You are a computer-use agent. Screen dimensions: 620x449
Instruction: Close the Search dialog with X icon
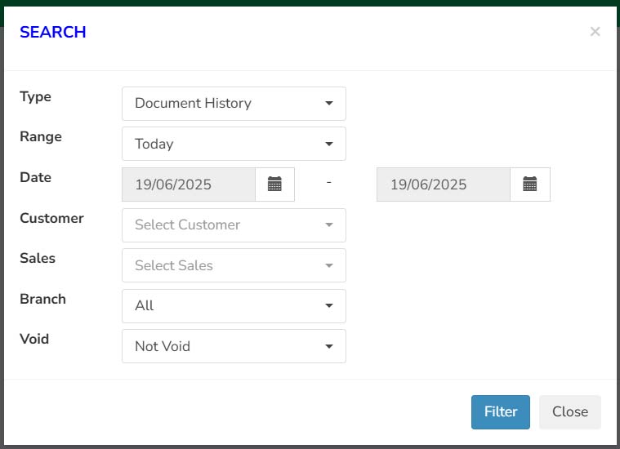(x=595, y=32)
